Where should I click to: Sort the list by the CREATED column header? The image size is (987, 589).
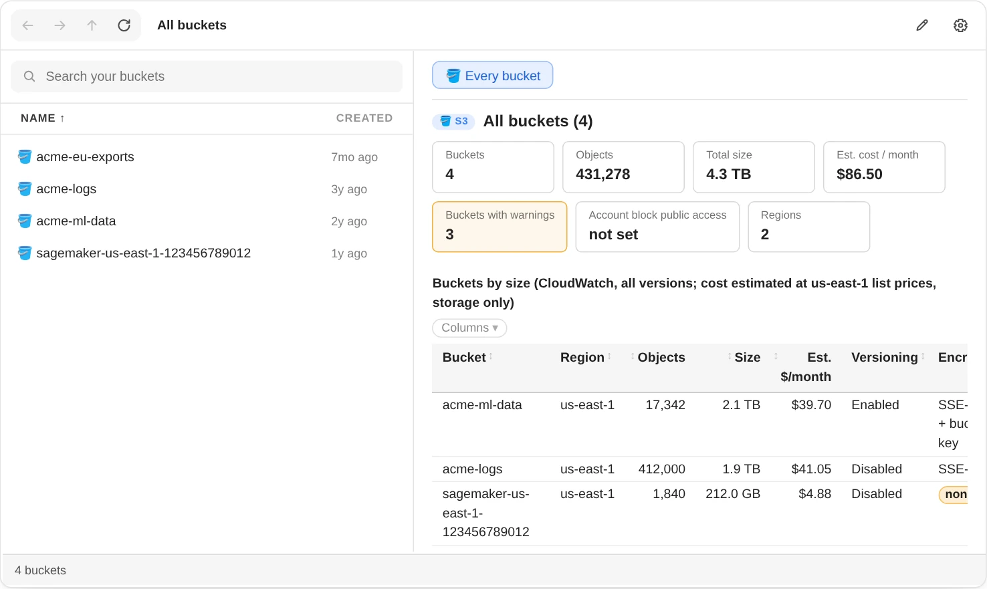tap(364, 118)
